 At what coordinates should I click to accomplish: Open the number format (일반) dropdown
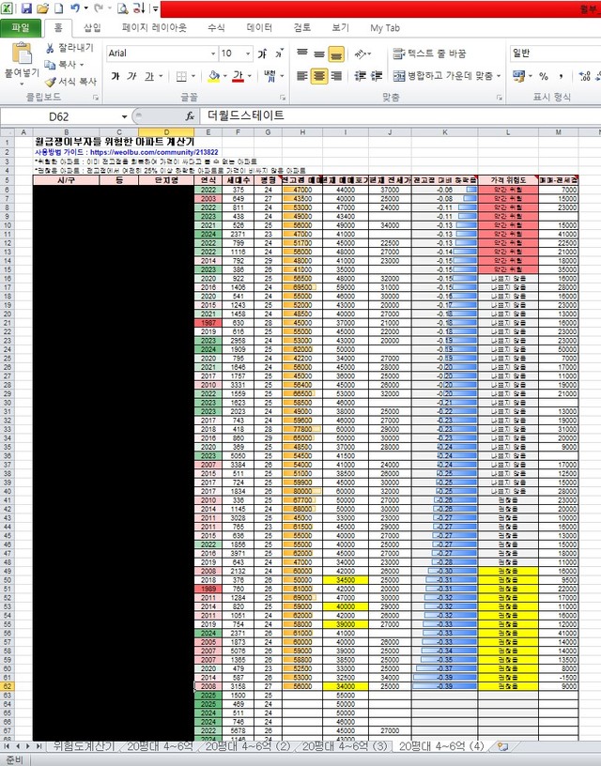tap(555, 54)
